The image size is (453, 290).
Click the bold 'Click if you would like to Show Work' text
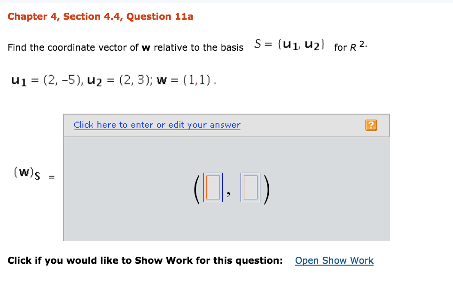coord(145,260)
